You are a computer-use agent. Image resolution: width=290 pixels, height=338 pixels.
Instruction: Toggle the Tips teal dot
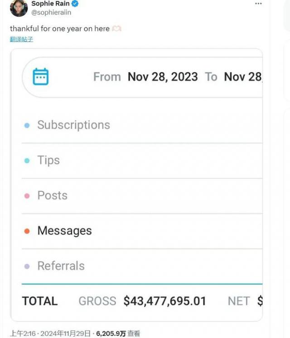[x=27, y=161]
